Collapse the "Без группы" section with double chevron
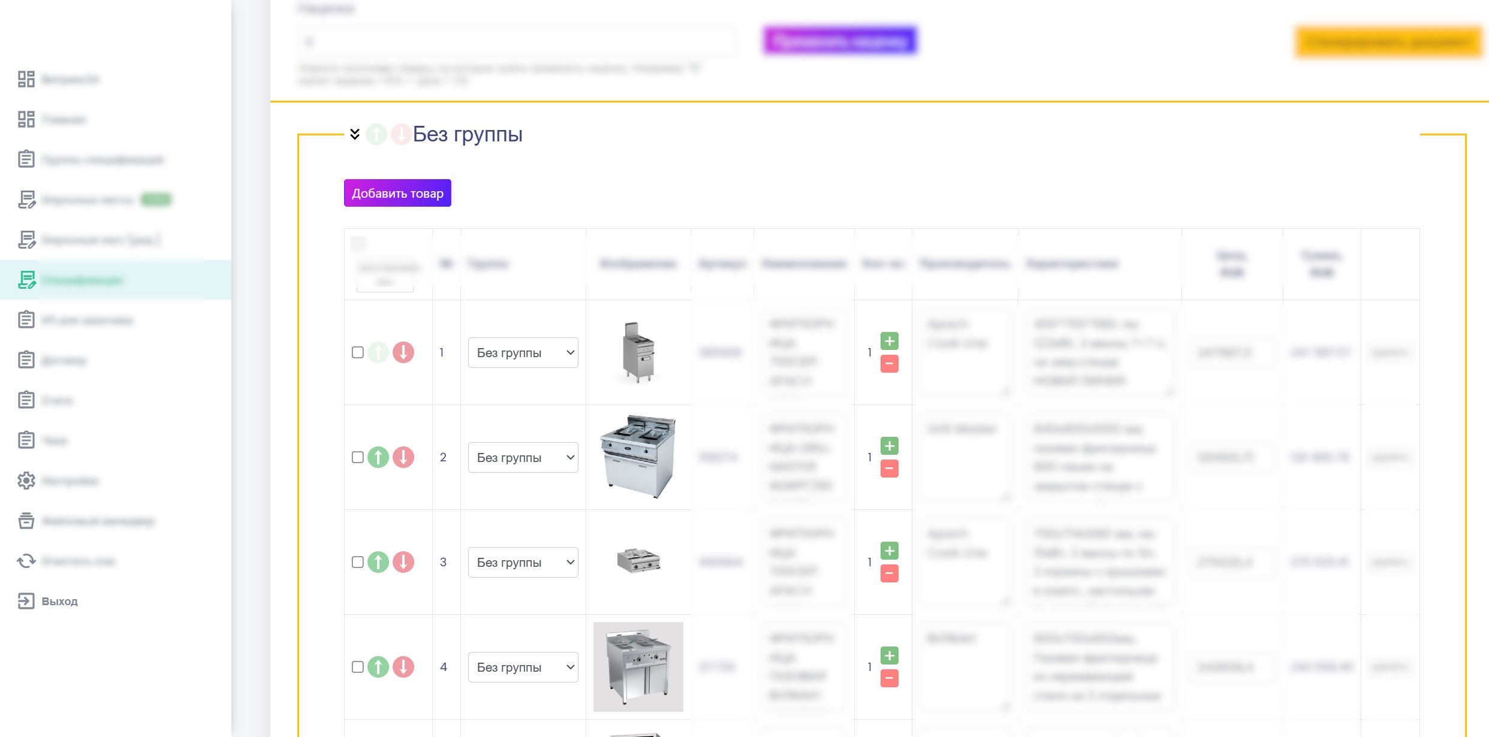 pos(355,134)
